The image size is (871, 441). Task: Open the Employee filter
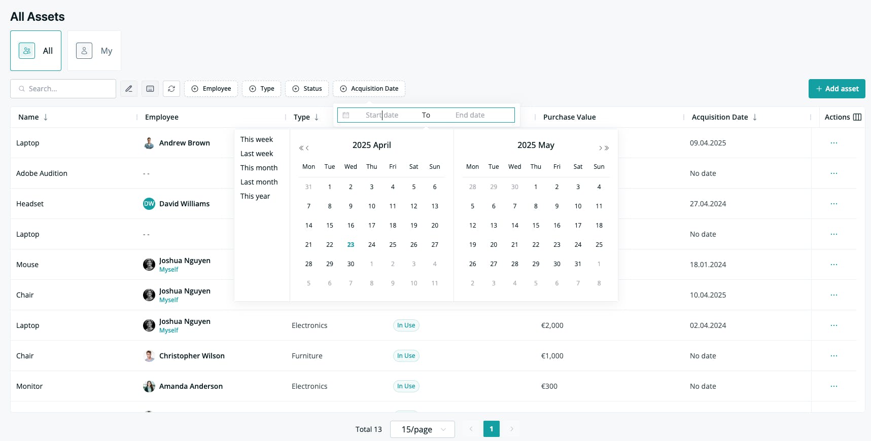pos(211,89)
